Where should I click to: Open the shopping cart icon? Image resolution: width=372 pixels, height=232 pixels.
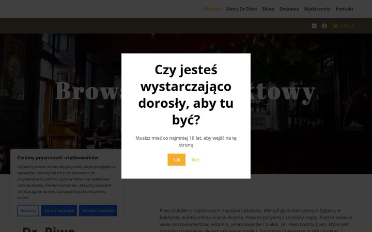(335, 26)
